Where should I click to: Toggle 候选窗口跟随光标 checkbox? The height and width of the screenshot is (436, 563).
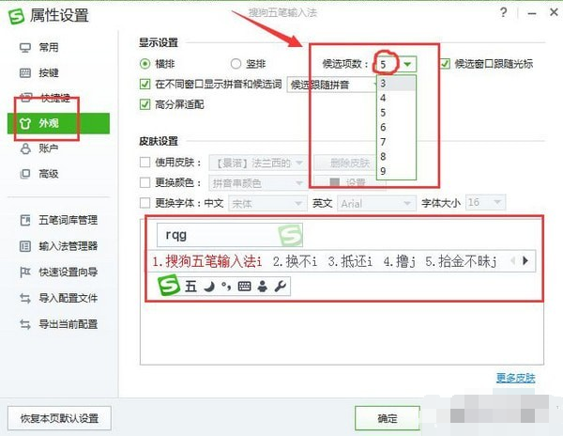pyautogui.click(x=445, y=64)
